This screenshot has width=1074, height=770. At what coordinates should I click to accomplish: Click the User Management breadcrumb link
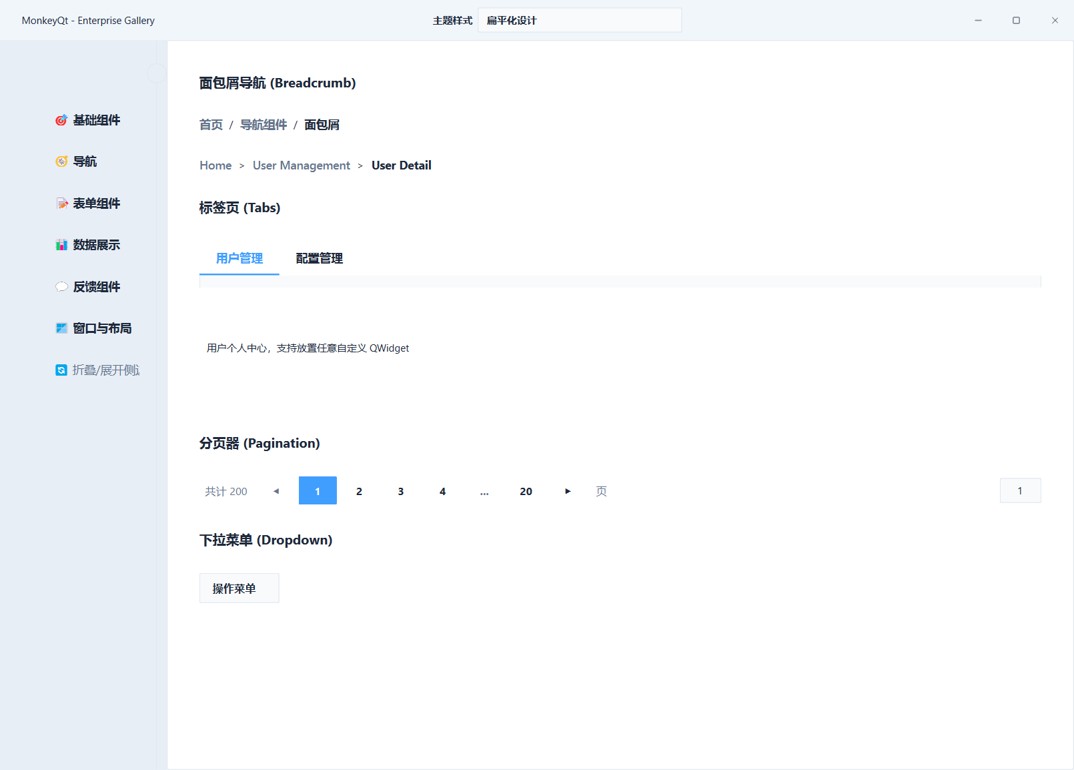point(302,165)
